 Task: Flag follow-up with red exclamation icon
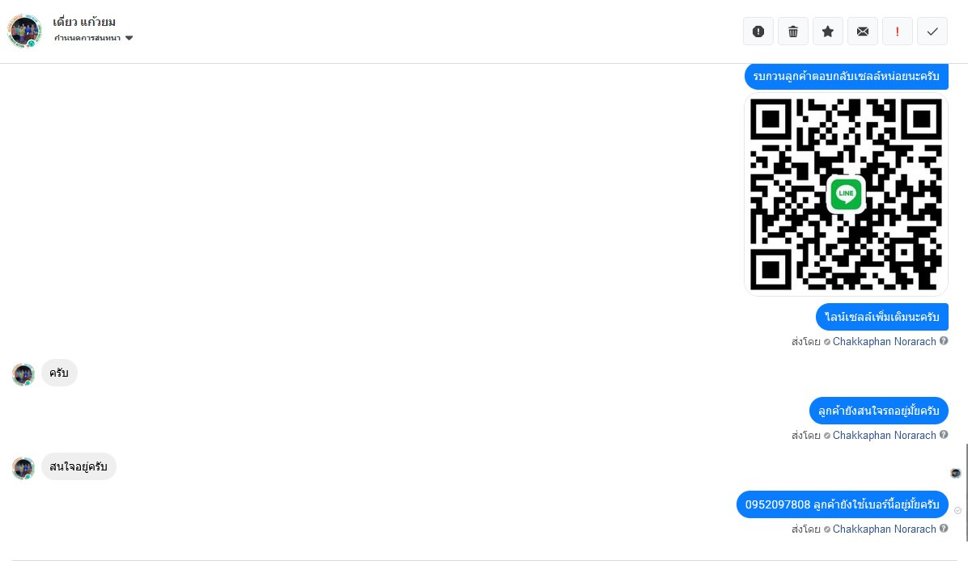click(897, 32)
